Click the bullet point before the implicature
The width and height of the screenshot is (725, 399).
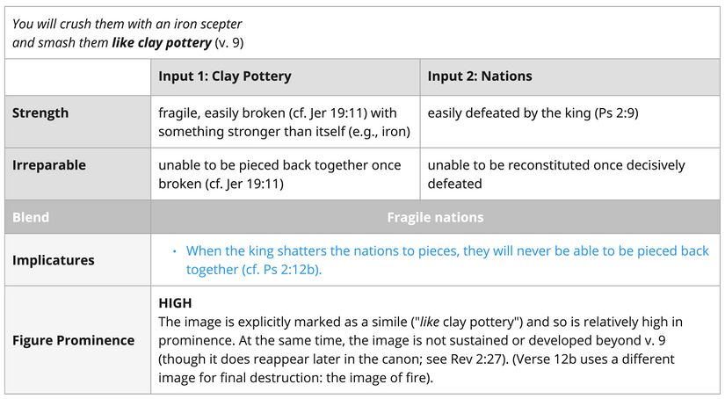(174, 252)
